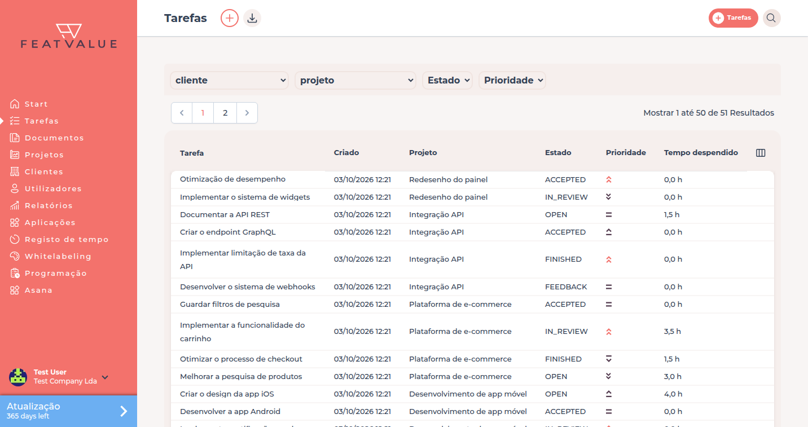The height and width of the screenshot is (427, 808).
Task: Click the Clientes building icon in sidebar
Action: pyautogui.click(x=15, y=171)
